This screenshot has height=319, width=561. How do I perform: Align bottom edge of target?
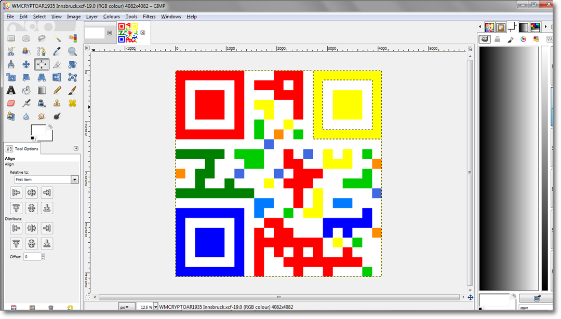coord(47,208)
